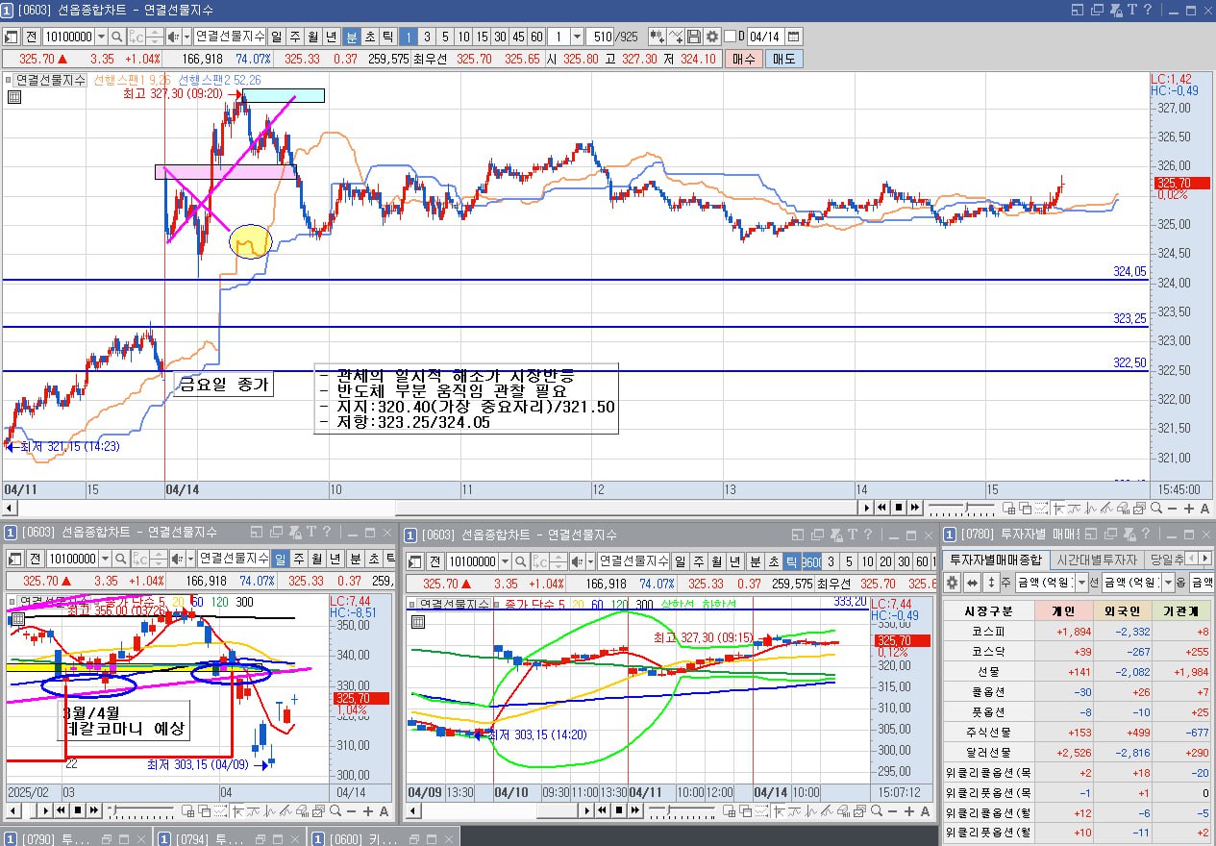Image resolution: width=1216 pixels, height=846 pixels.
Task: Open the second 금액(억원) dropdown in 투자자별 panel
Action: [1168, 583]
